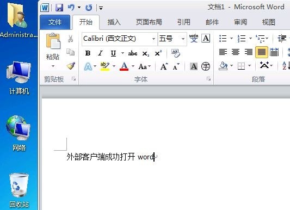This screenshot has height=210, width=290.
Task: Toggle underline formatting
Action: [x=113, y=53]
